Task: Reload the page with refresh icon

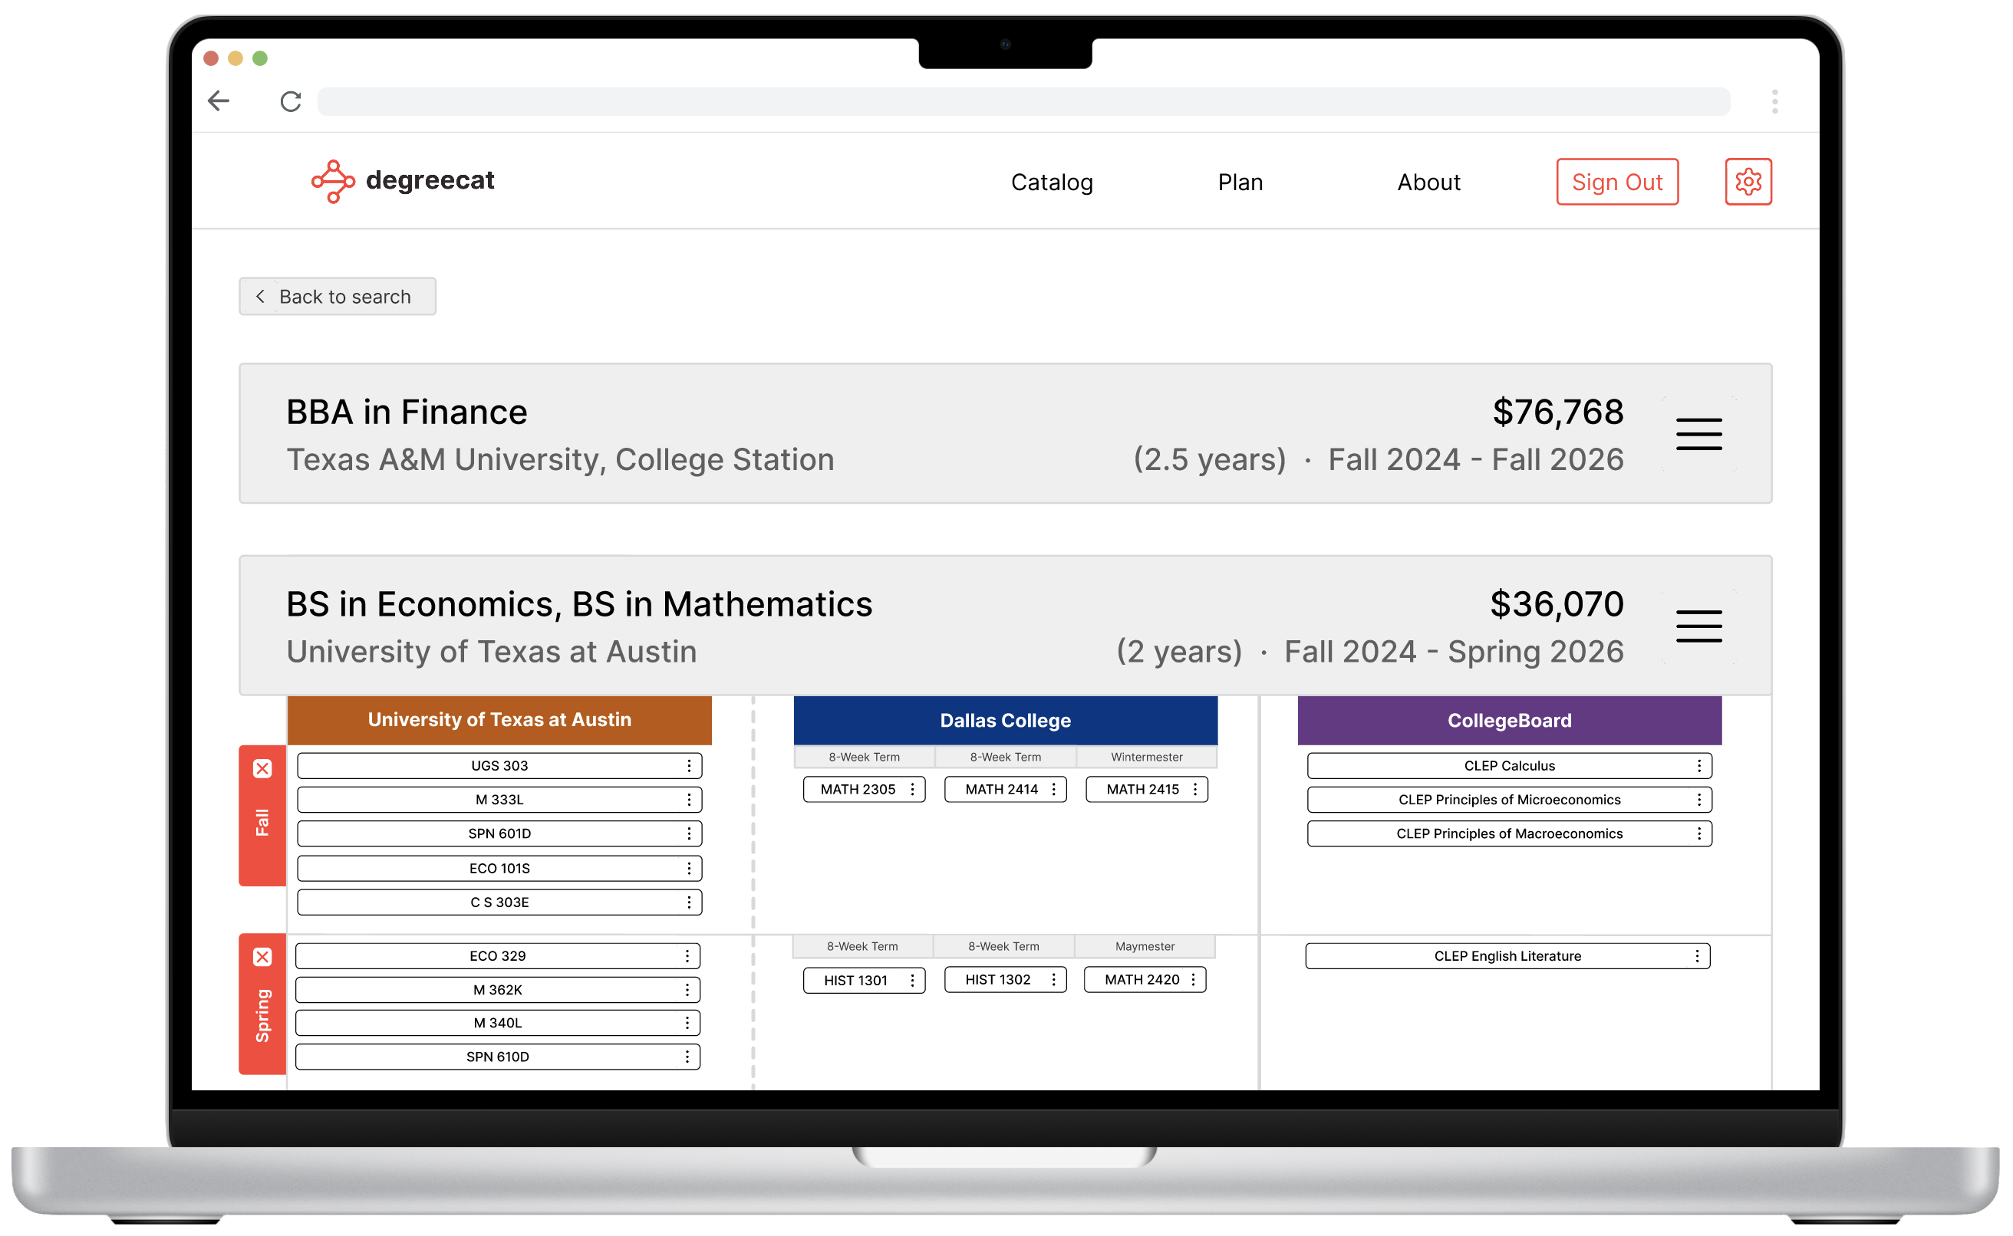Action: (290, 101)
